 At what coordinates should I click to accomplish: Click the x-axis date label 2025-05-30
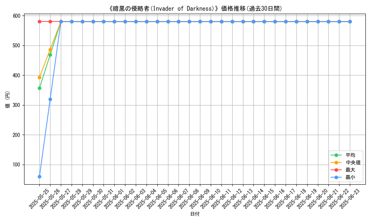[92, 199]
